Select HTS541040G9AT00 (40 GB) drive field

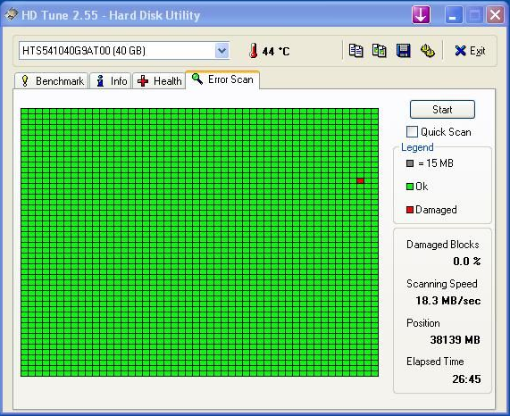point(124,51)
